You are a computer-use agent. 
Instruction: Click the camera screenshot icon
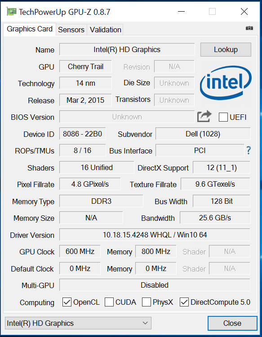(x=249, y=28)
